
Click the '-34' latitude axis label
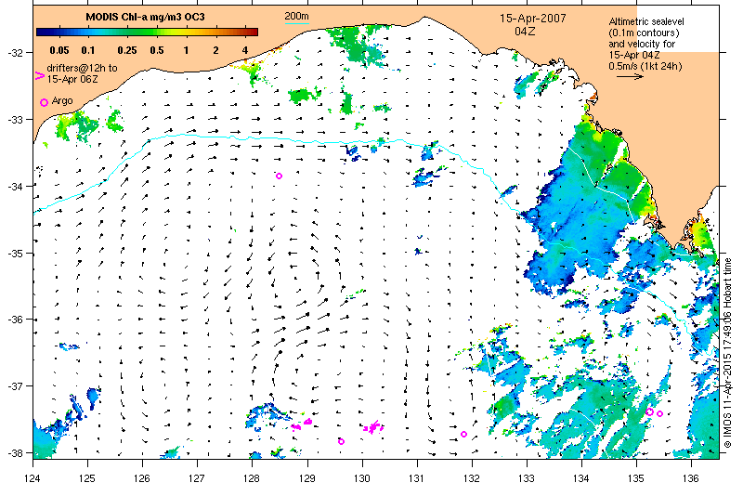tap(15, 187)
